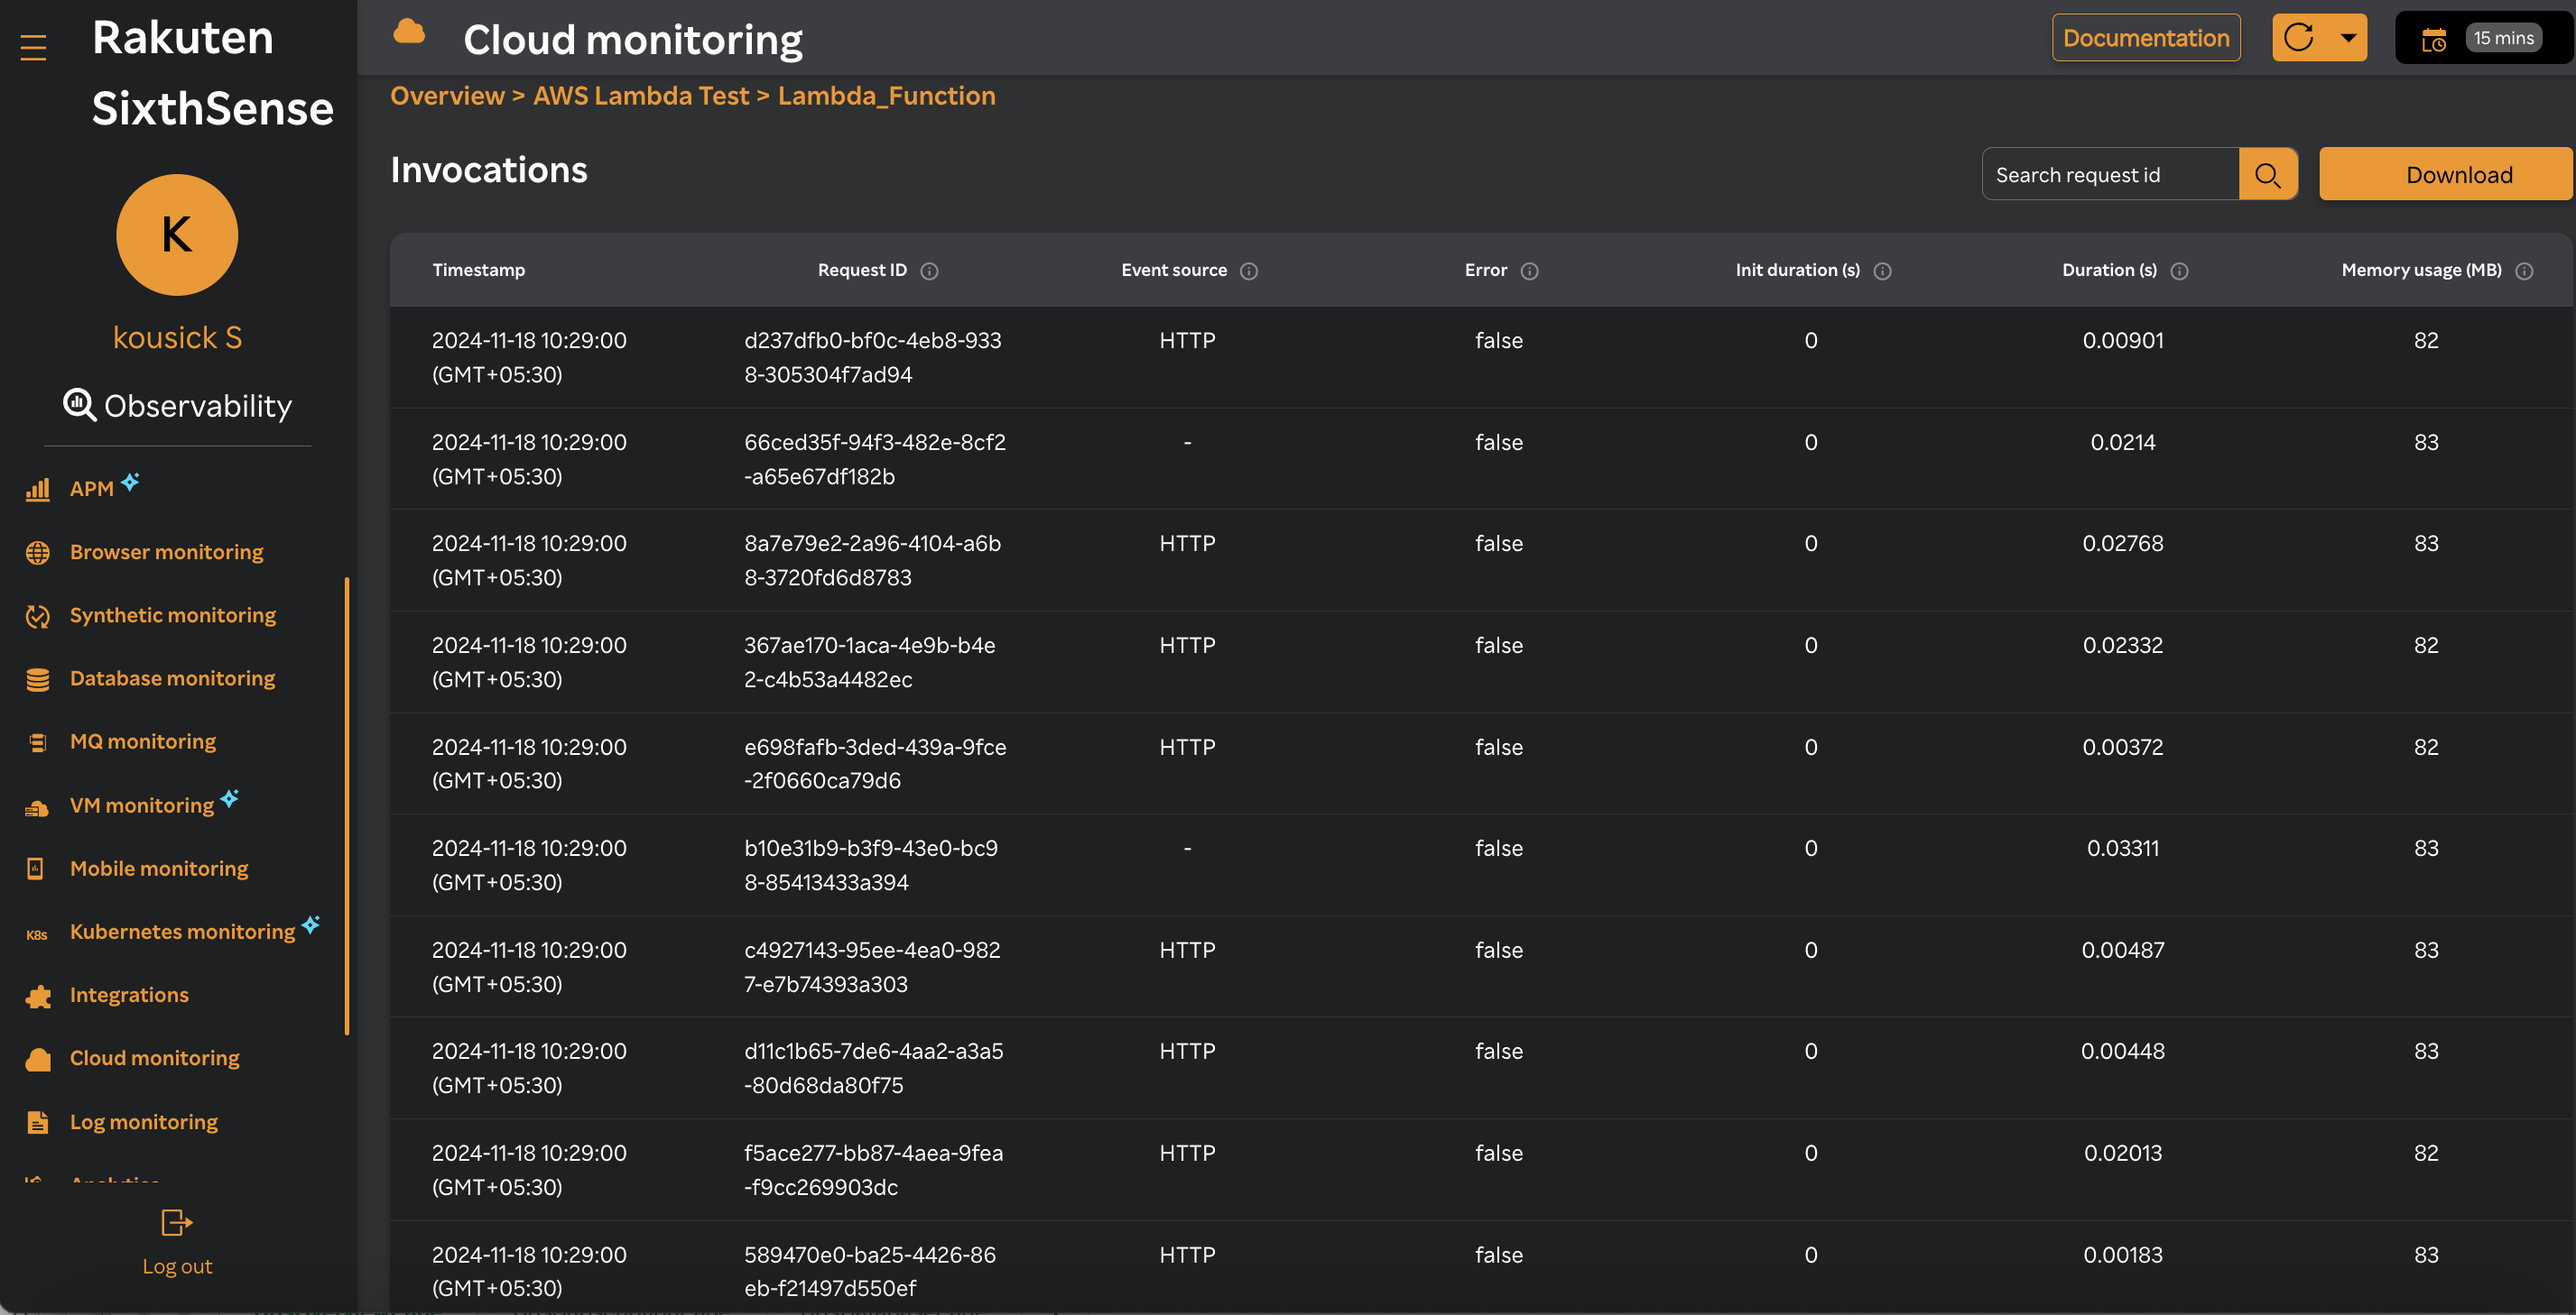
Task: Click duration value 0.03311
Action: coord(2122,849)
